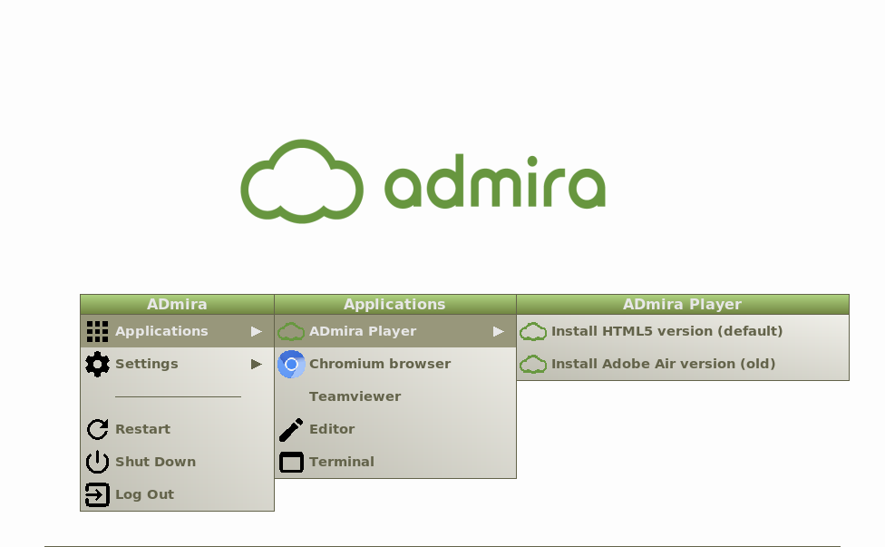Click the Terminal window icon
Screen dimensions: 885x547
(x=291, y=462)
